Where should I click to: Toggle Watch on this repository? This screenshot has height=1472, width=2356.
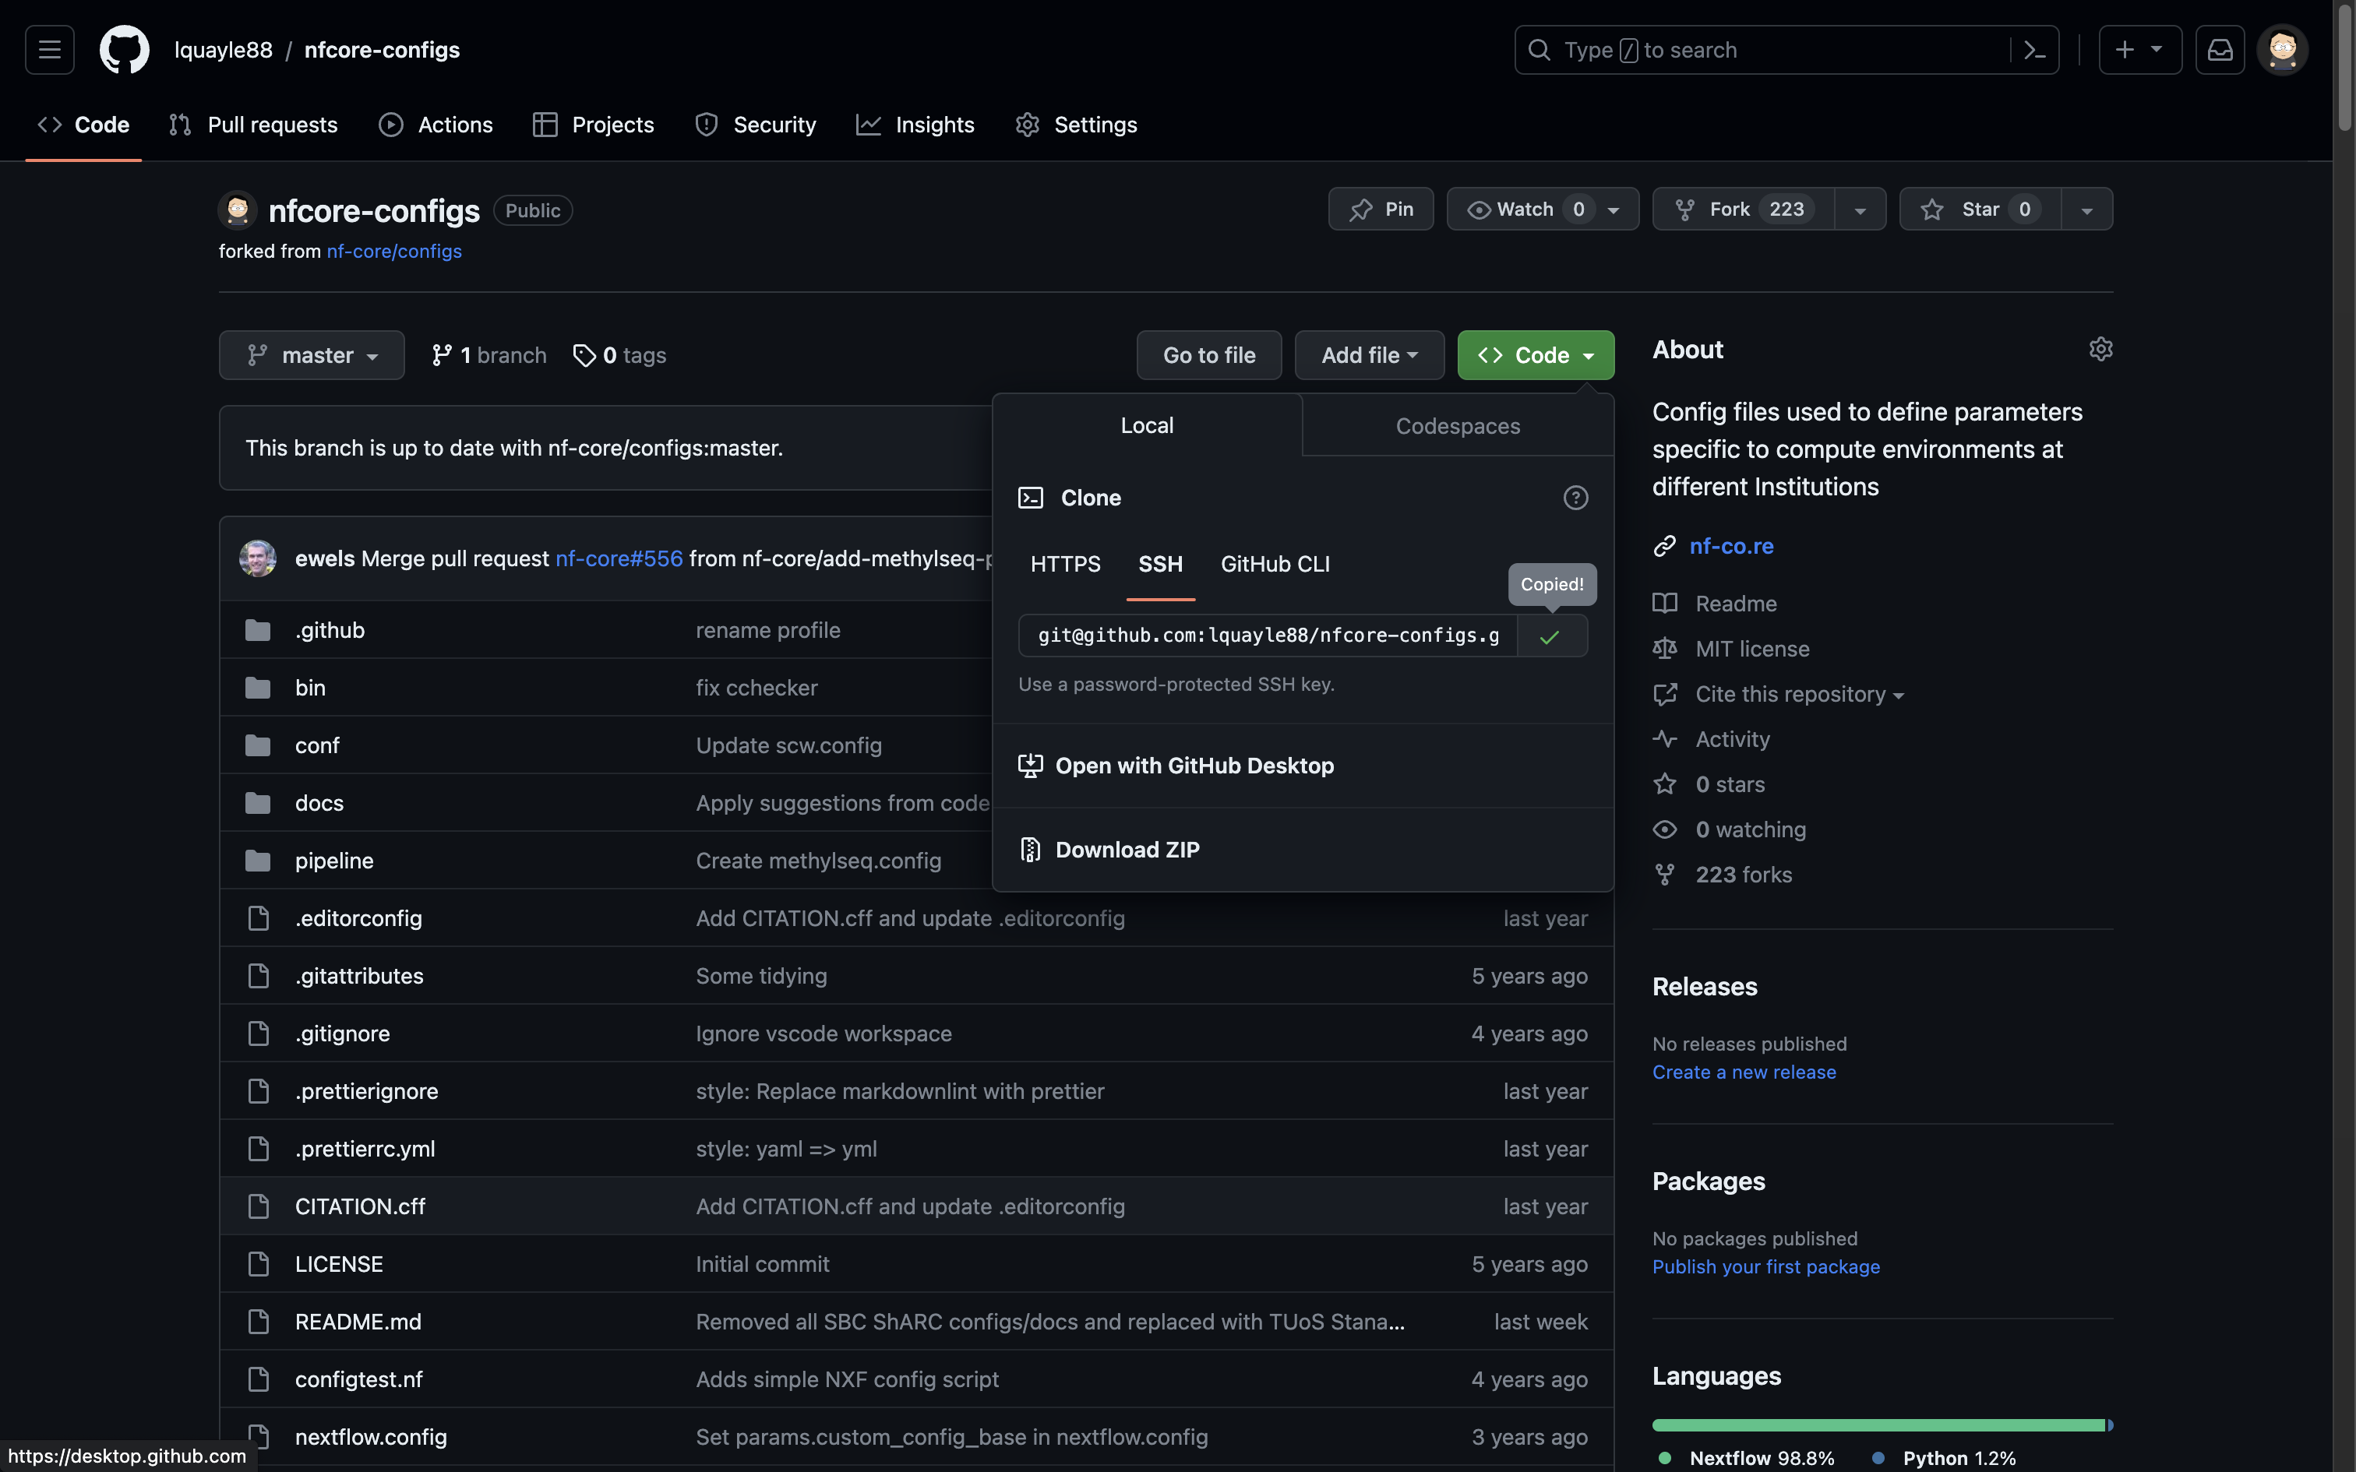pyautogui.click(x=1543, y=210)
